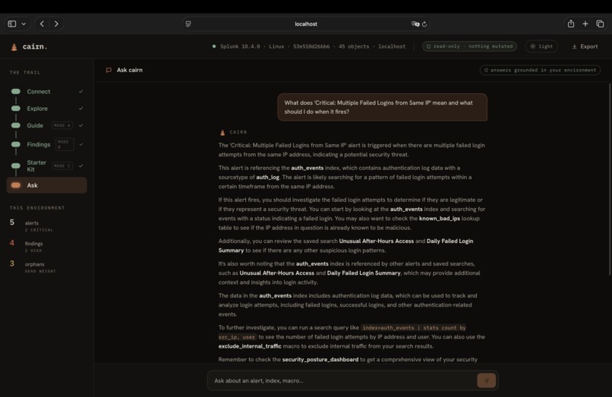612x397 pixels.
Task: Open the Starter Kit trail step
Action: (x=47, y=165)
